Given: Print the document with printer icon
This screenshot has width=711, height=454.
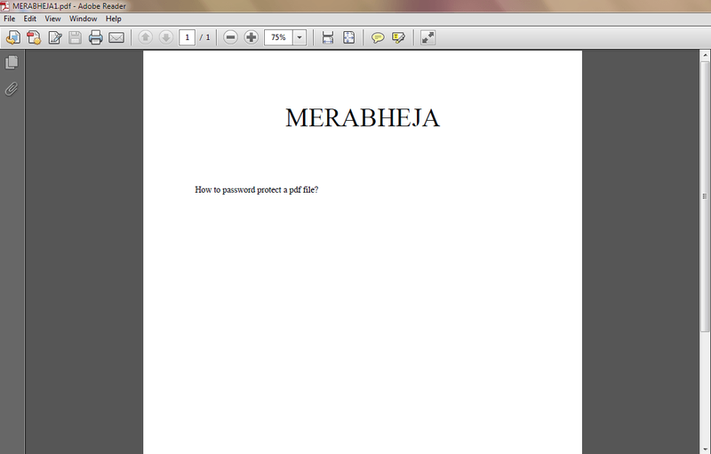Looking at the screenshot, I should (x=96, y=37).
